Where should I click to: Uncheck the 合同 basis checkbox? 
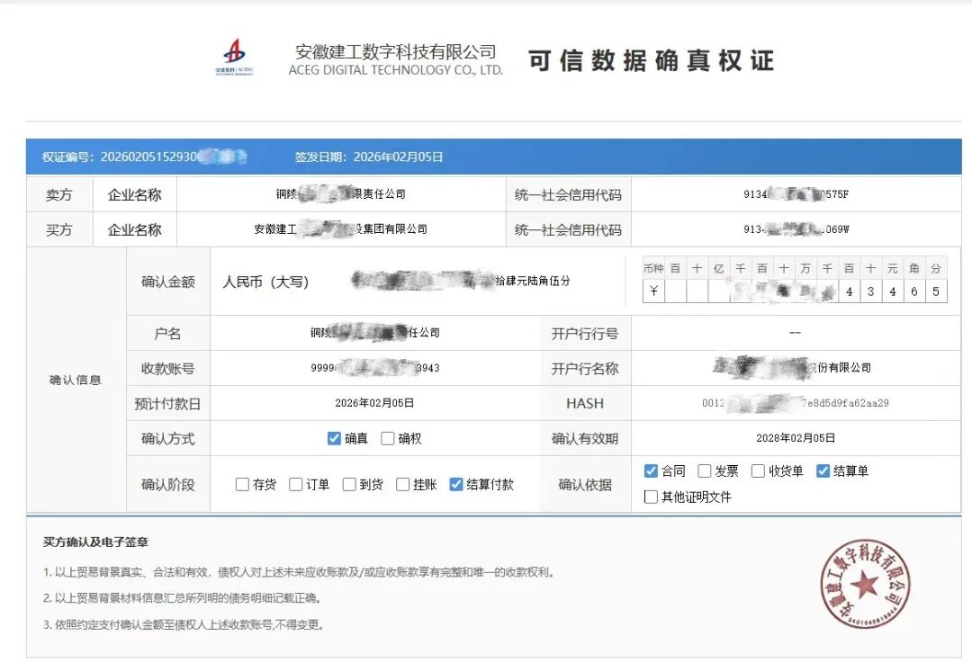652,471
